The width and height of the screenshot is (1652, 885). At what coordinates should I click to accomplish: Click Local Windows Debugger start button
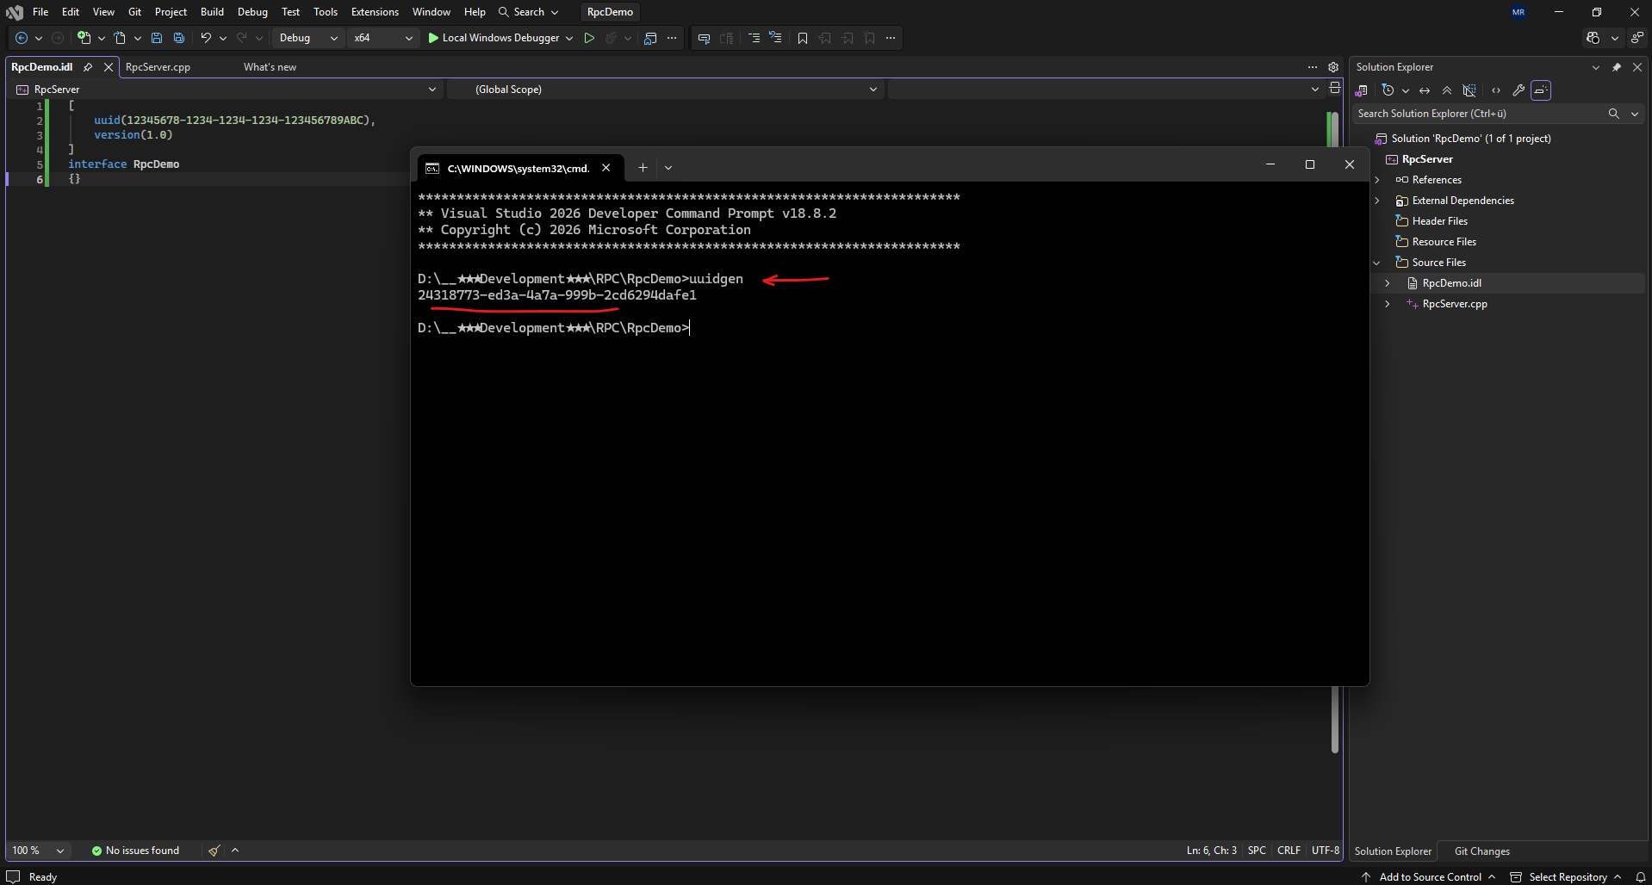tap(494, 38)
